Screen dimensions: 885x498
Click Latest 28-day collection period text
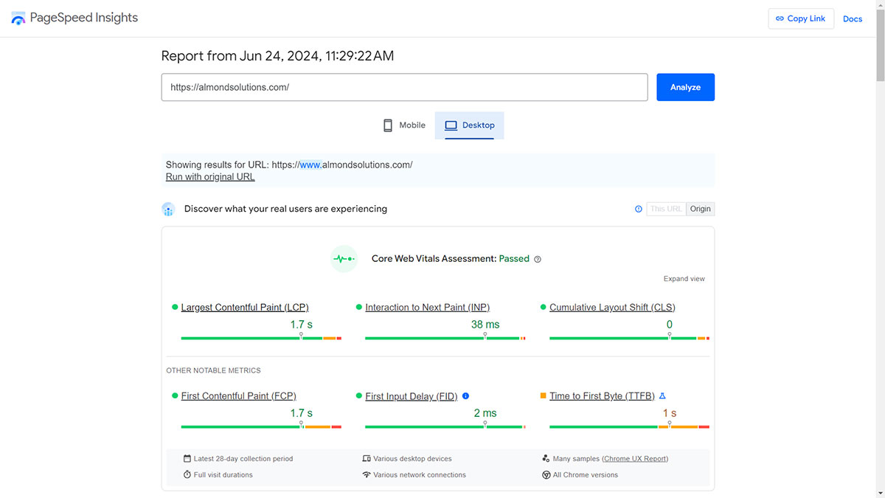[243, 459]
